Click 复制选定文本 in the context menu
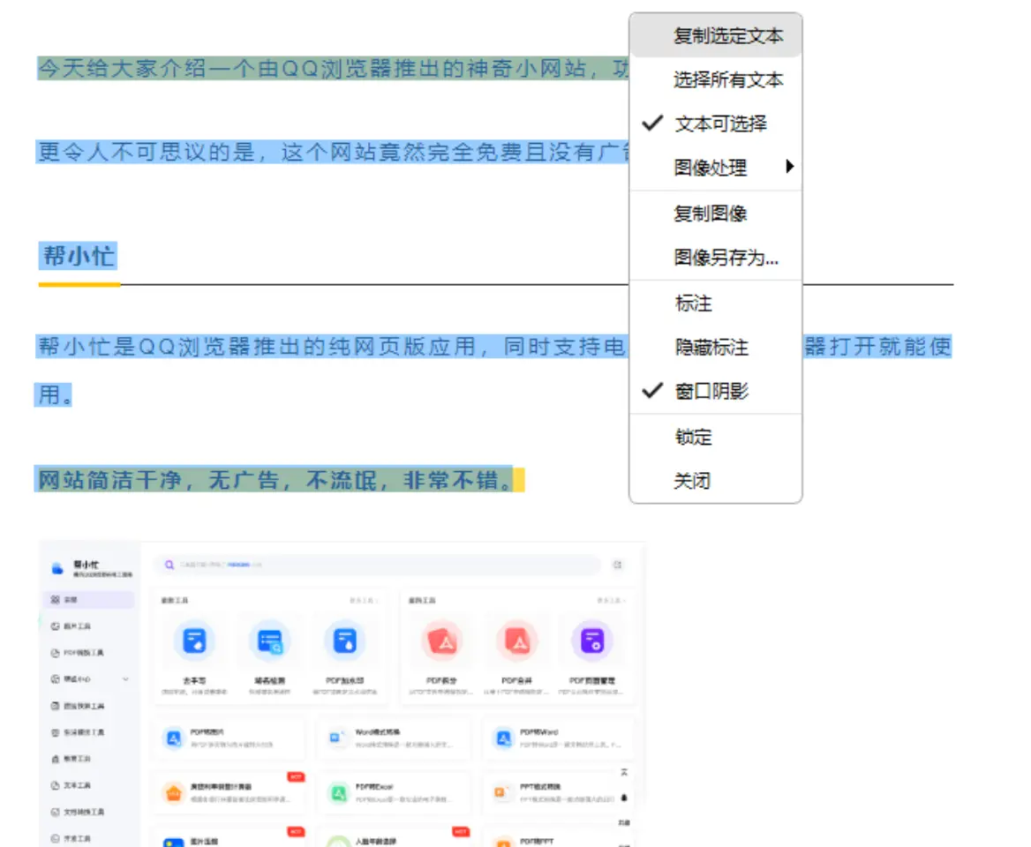1031x847 pixels. (x=713, y=35)
